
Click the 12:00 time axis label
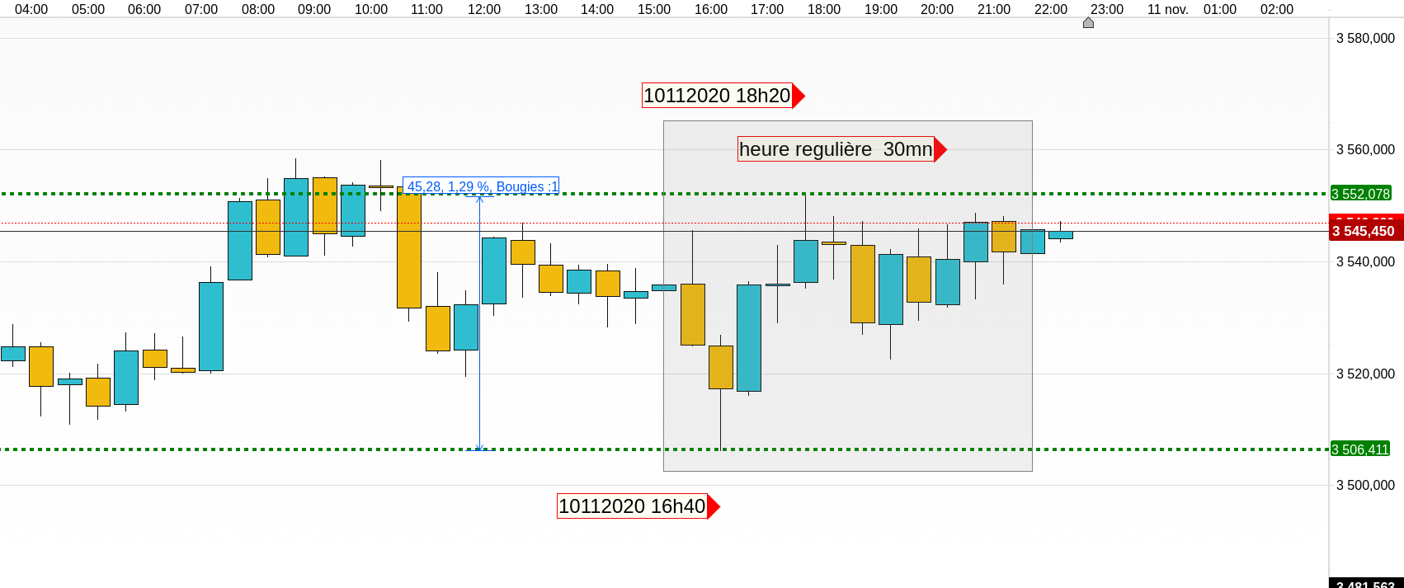[x=484, y=9]
